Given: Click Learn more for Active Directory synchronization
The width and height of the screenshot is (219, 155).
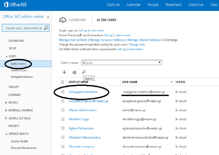Looking at the screenshot, I should click(123, 35).
